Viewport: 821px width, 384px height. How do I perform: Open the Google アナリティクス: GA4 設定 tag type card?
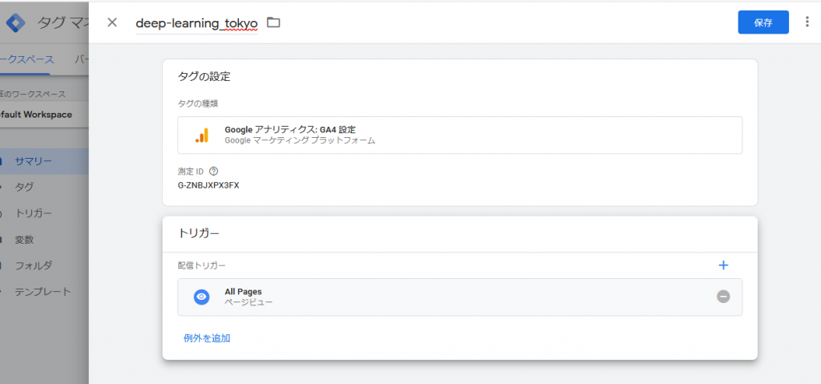(x=459, y=135)
